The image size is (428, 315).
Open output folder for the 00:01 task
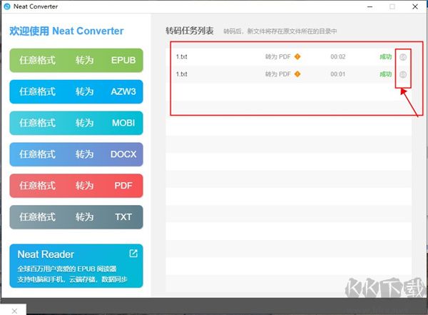click(403, 74)
